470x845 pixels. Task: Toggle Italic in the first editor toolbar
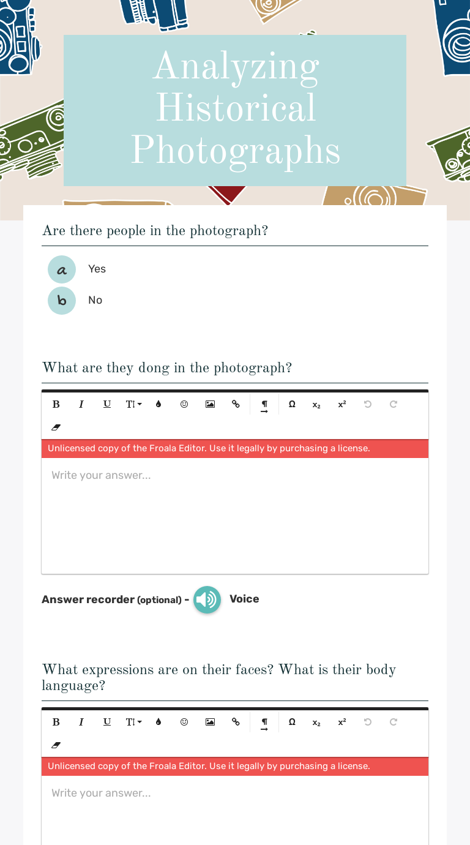81,404
